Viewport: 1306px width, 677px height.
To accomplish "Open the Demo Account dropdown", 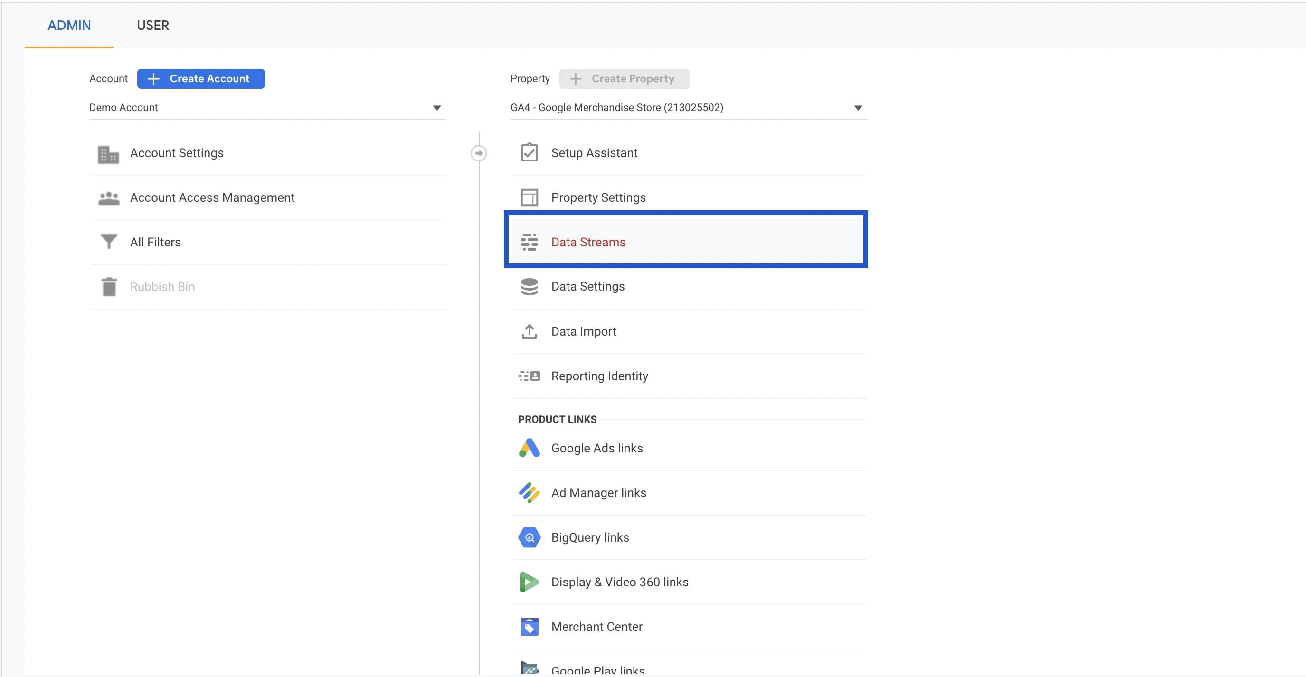I will pos(267,108).
